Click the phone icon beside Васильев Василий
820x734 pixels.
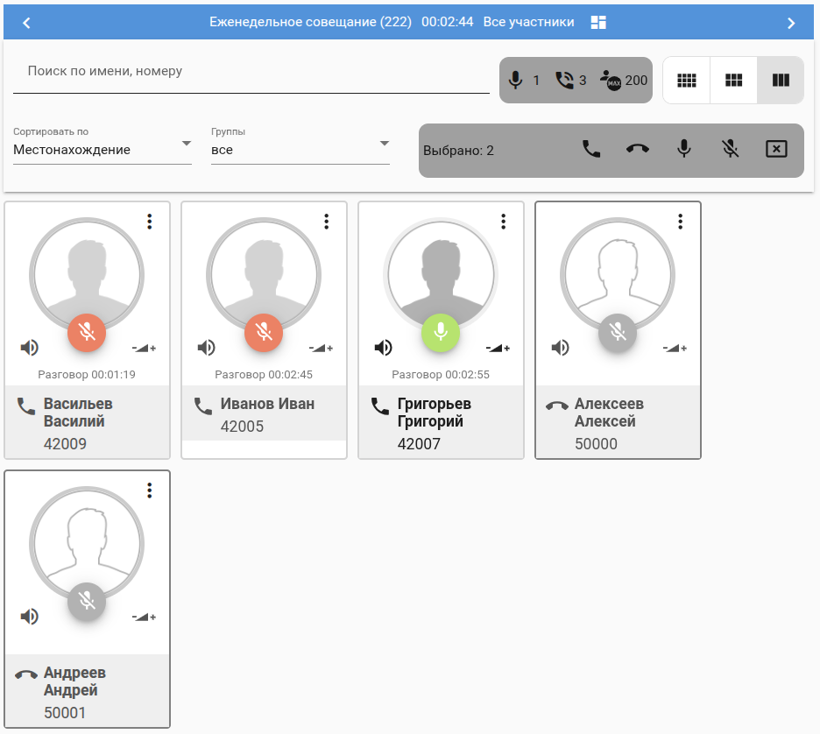[x=26, y=406]
